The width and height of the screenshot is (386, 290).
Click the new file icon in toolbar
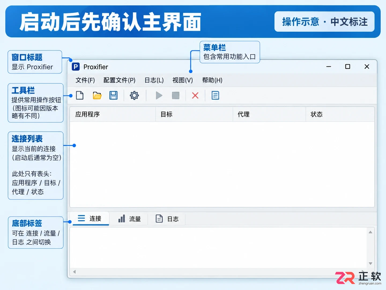point(80,95)
